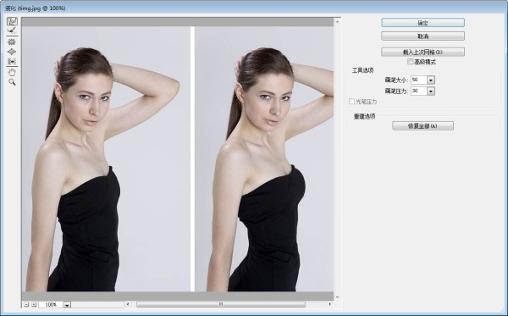Click the vertical scrollbar up arrow
The width and height of the screenshot is (508, 316).
(337, 22)
